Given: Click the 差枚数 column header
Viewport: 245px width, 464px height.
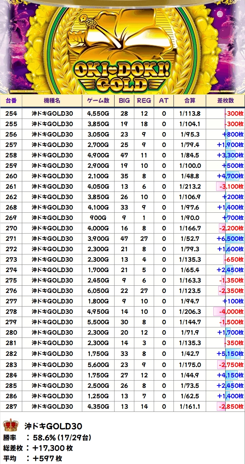Looking at the screenshot, I should (x=225, y=101).
